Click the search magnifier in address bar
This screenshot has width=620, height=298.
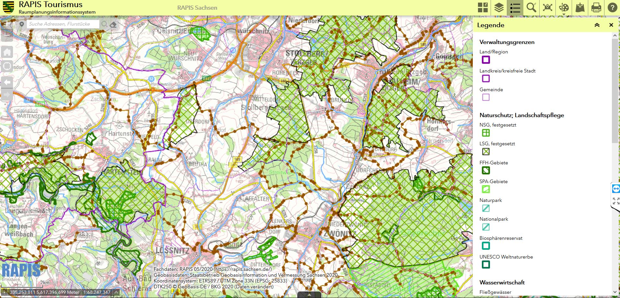click(x=104, y=24)
